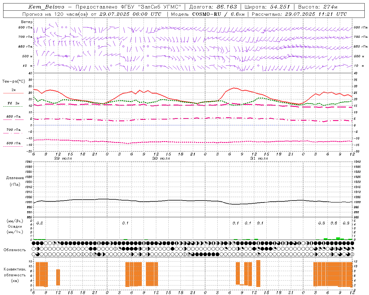Click the Td 2м dew point legend
The width and height of the screenshot is (369, 295).
pyautogui.click(x=13, y=105)
